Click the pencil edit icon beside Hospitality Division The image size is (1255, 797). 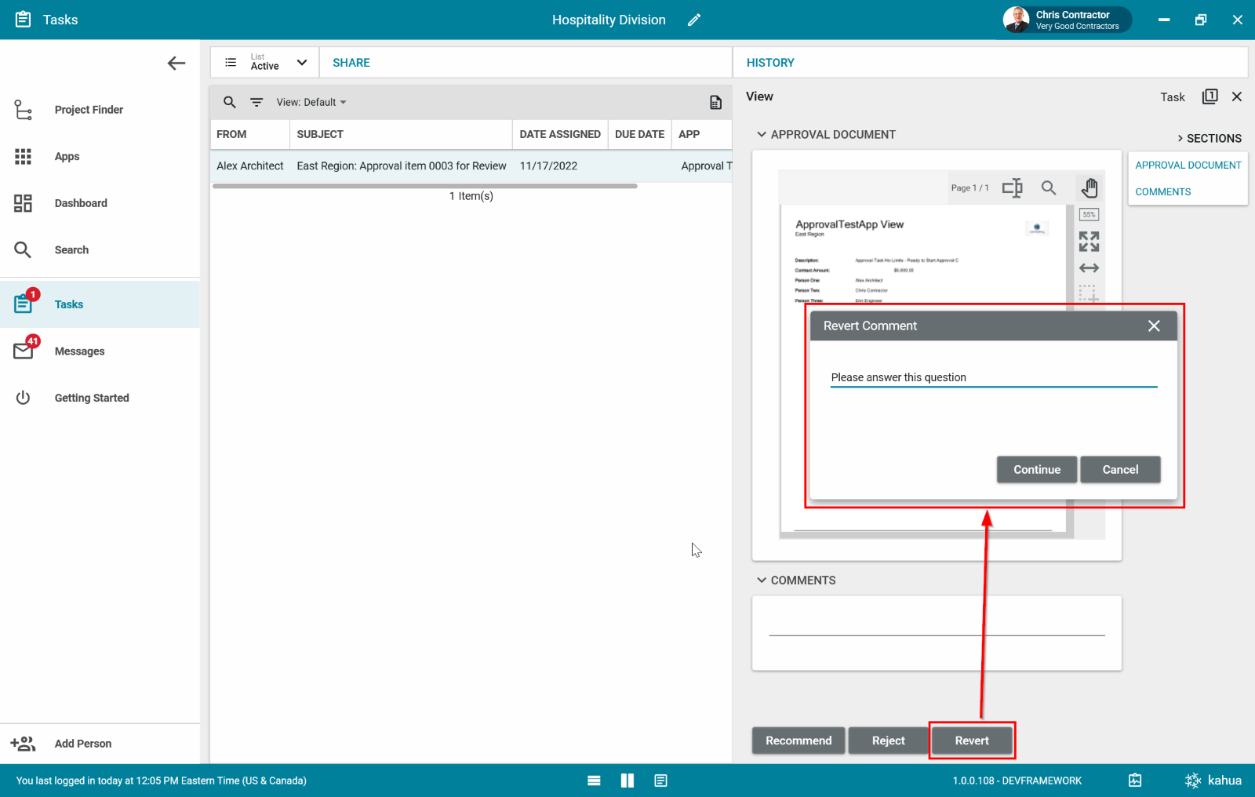click(x=694, y=20)
